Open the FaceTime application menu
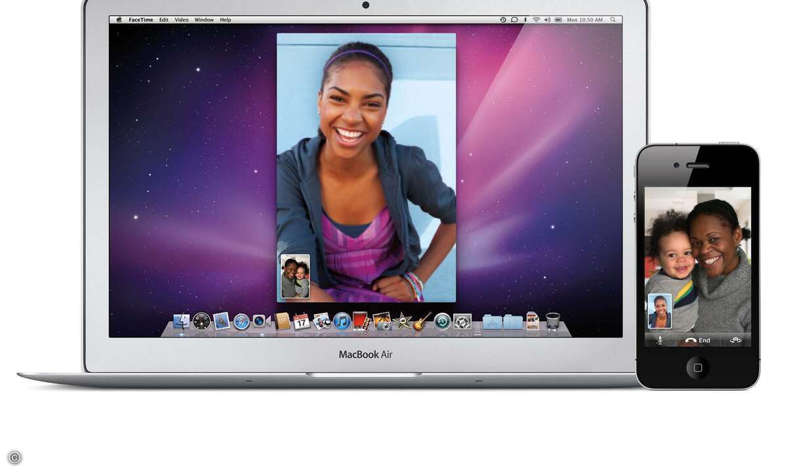This screenshot has width=787, height=472. pos(141,20)
